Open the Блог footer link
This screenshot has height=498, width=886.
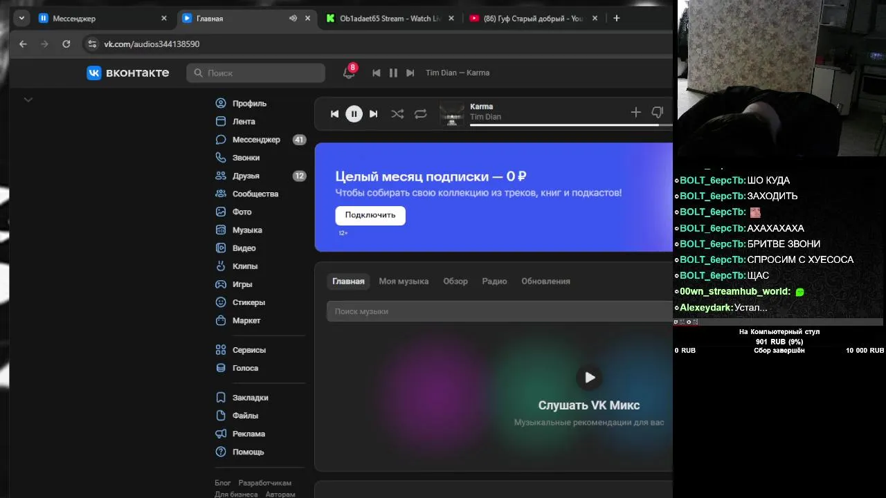(x=223, y=483)
